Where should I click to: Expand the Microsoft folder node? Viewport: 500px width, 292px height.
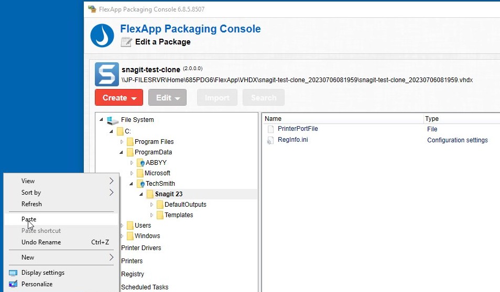click(x=132, y=173)
